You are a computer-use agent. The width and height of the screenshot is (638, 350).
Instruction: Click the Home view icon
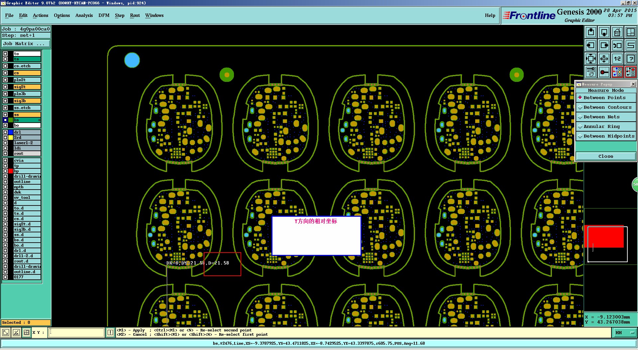(617, 32)
